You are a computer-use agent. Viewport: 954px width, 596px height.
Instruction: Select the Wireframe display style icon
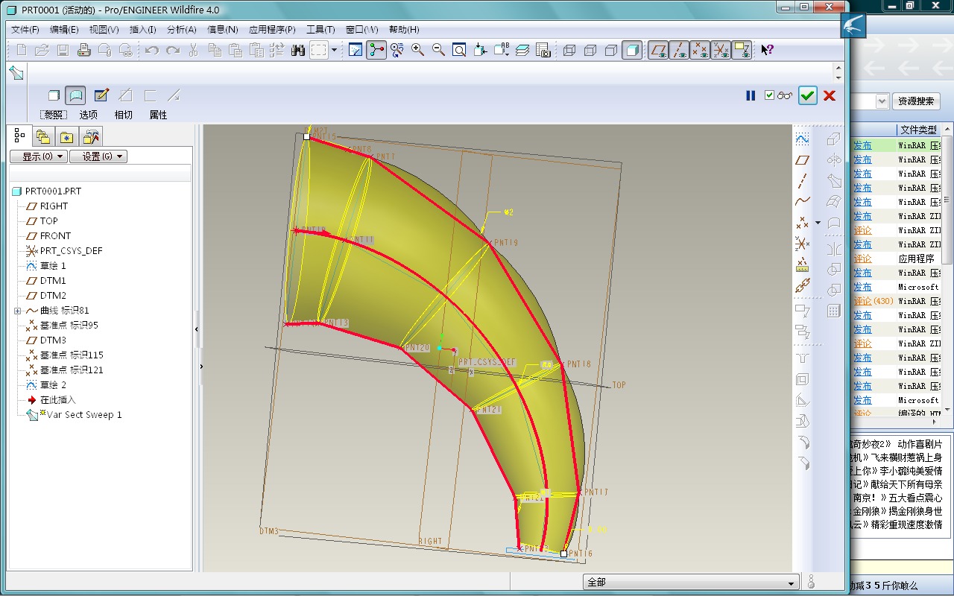569,51
